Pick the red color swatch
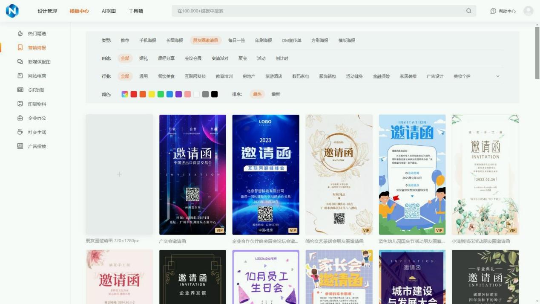Screen dimensions: 540x304 tap(134, 94)
